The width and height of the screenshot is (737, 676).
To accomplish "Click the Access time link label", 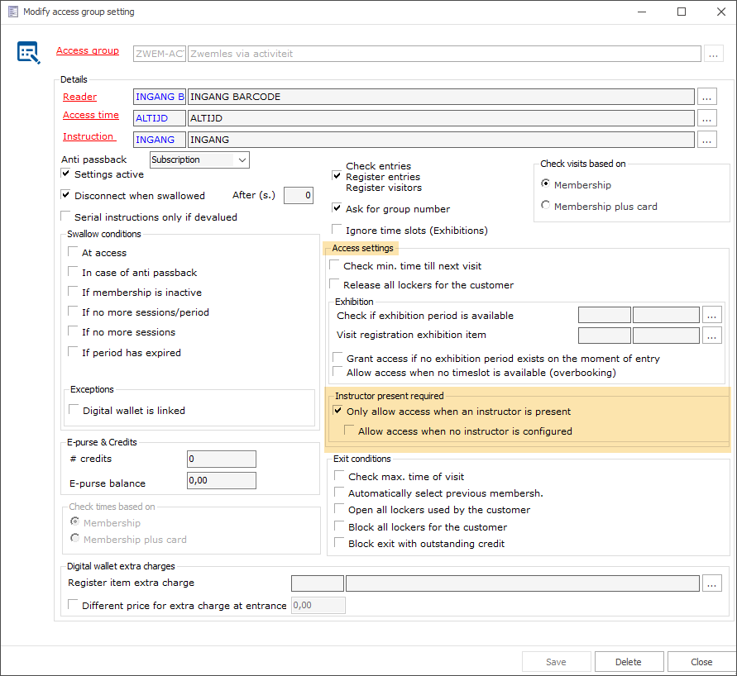I will (91, 115).
